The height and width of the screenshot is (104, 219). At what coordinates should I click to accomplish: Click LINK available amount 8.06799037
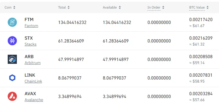click(x=114, y=78)
